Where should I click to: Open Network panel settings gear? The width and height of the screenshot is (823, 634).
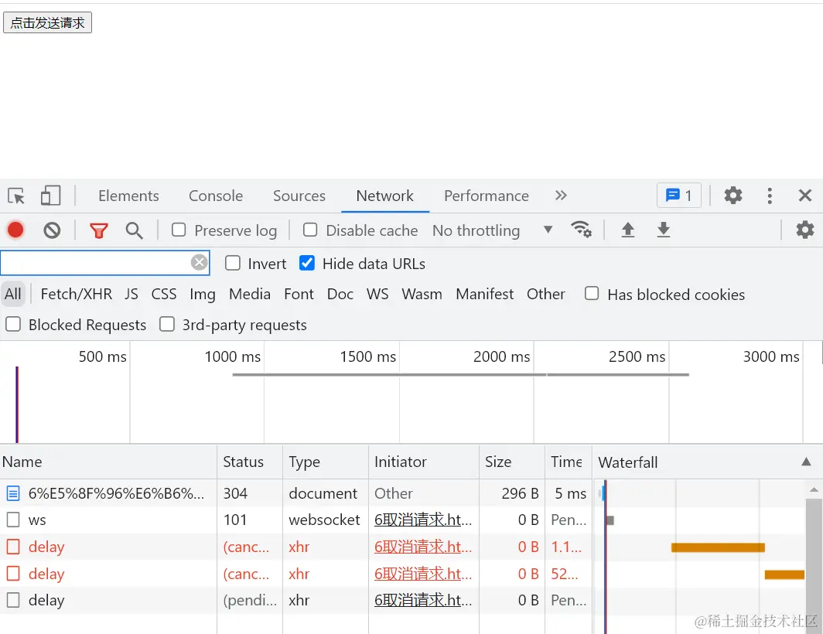[x=804, y=230]
